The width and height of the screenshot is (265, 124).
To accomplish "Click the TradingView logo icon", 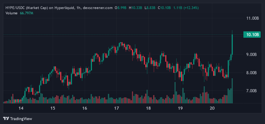I will (x=6, y=118).
